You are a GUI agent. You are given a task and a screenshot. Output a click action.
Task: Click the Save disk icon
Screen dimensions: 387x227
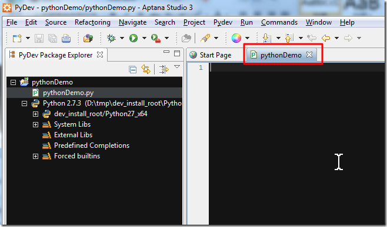point(39,38)
